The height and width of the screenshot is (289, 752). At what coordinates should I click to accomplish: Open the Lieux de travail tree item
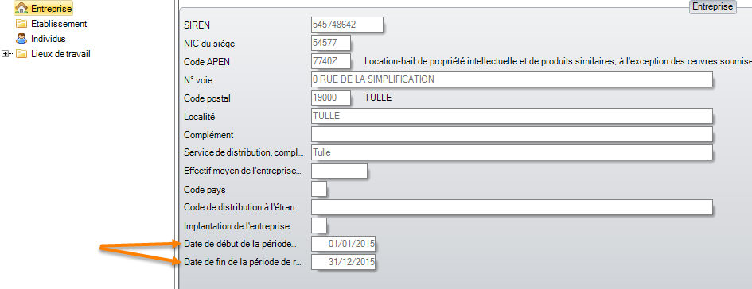point(61,54)
